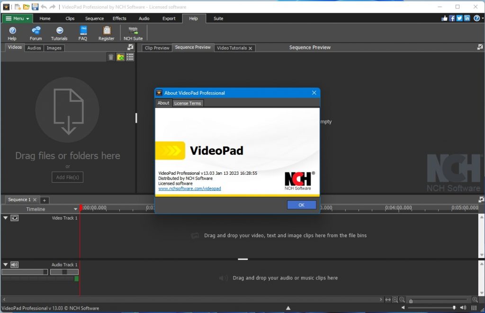Click the quiet speaker icon in the status bar
Screen dimensions: 485x313
(403, 308)
